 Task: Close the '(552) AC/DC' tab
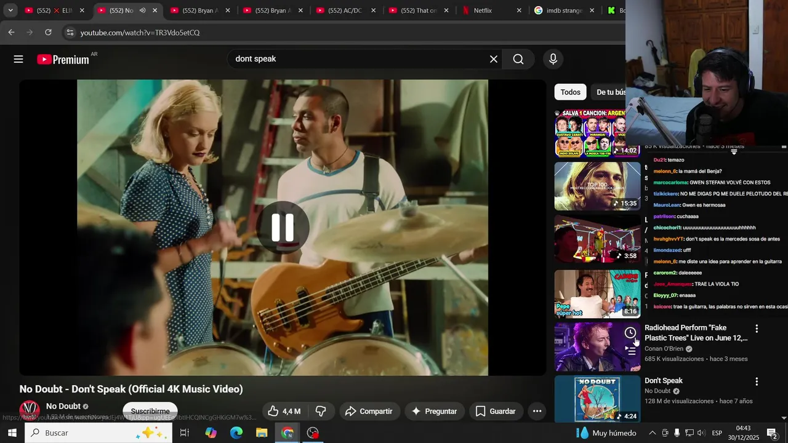coord(373,10)
